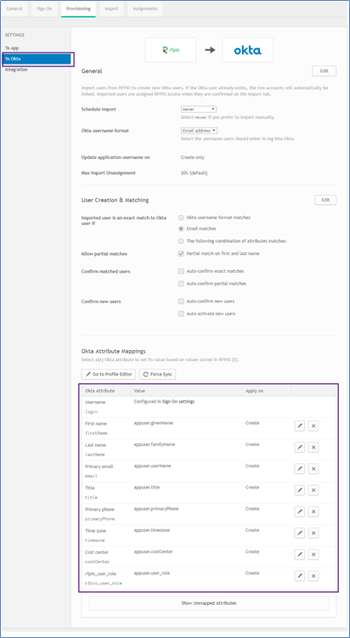This screenshot has height=638, width=350.
Task: Click appuser.timezone value
Action: click(x=152, y=530)
